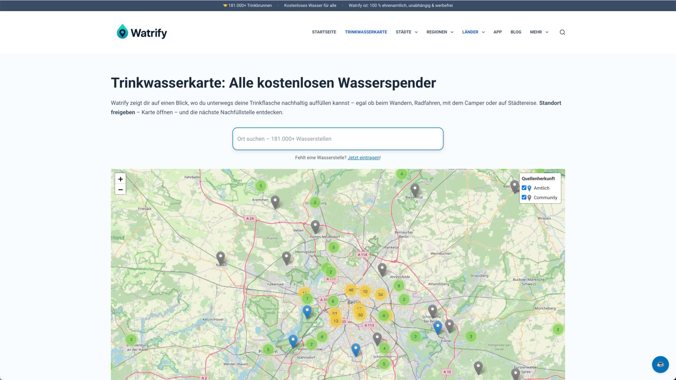
Task: Zoom out of the map with minus button
Action: click(x=120, y=189)
